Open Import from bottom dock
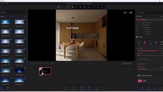 pos(66,88)
